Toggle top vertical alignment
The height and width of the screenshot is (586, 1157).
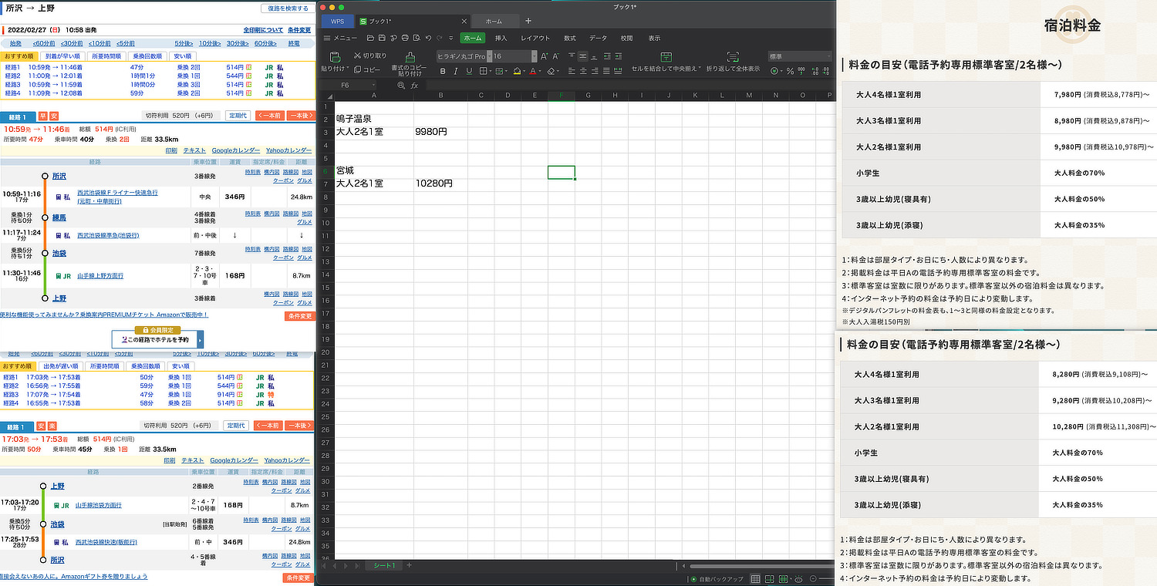click(x=572, y=56)
